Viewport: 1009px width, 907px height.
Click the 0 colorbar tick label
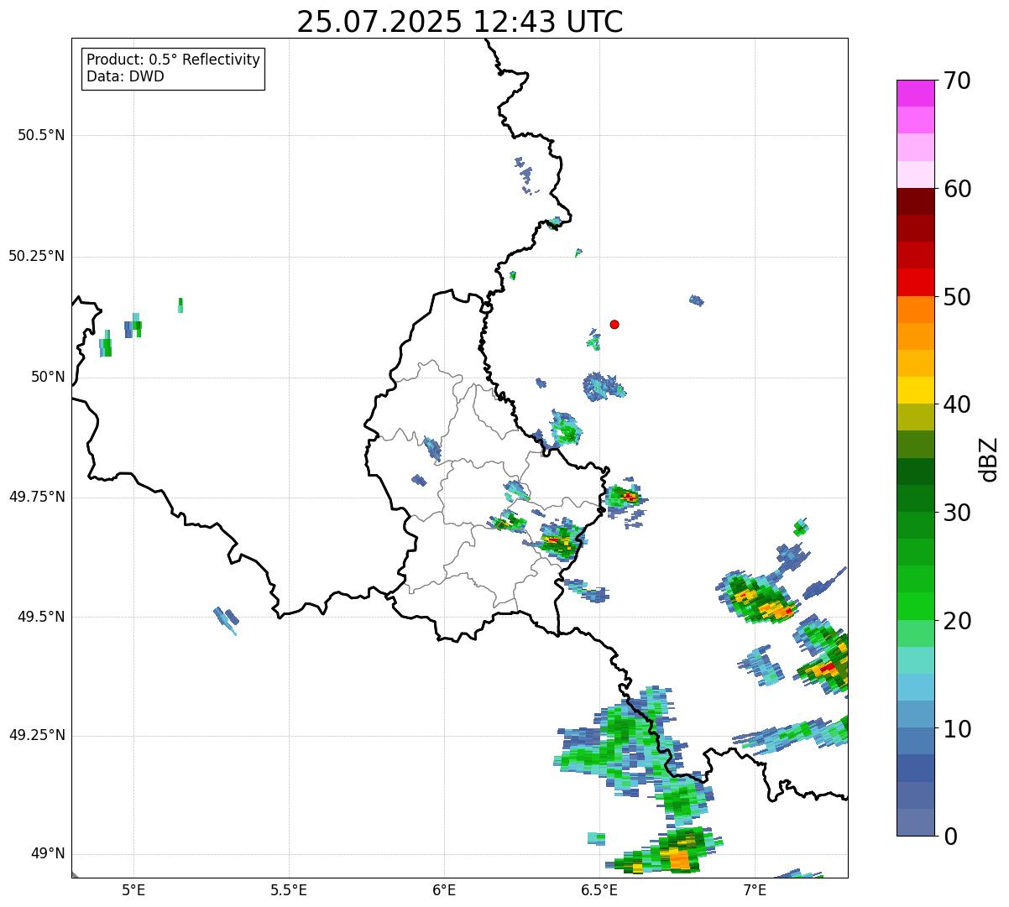[951, 837]
